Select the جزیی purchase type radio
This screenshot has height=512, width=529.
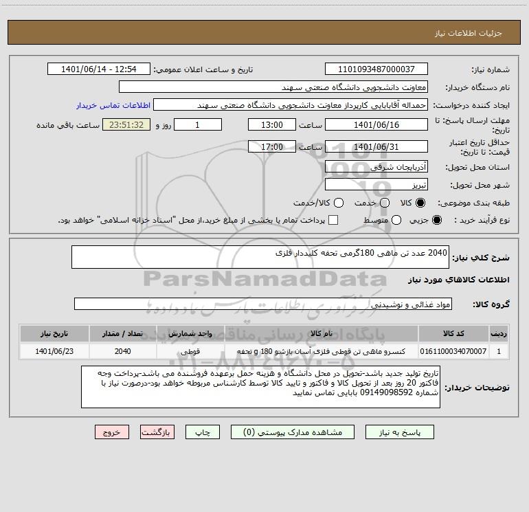[437, 220]
